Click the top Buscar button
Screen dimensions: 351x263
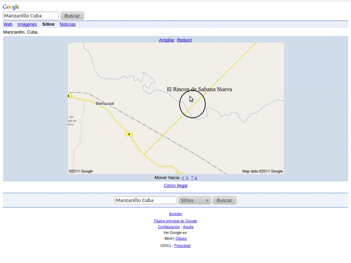(x=72, y=15)
